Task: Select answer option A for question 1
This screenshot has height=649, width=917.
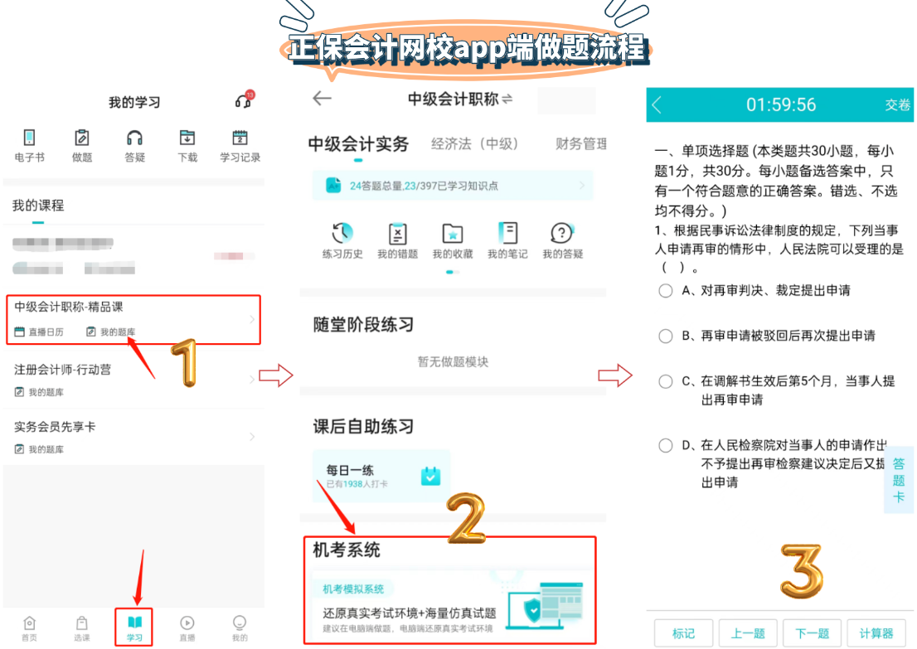Action: (665, 290)
